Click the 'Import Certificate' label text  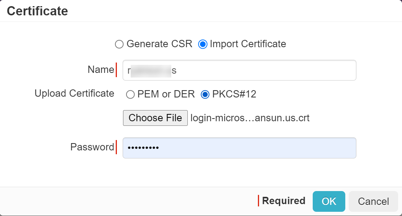248,44
